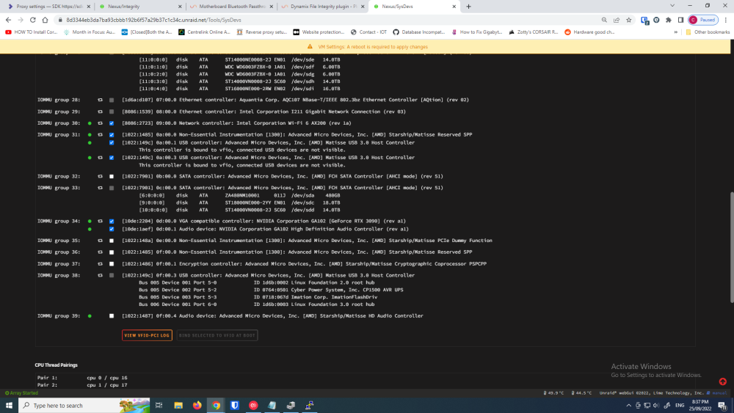The width and height of the screenshot is (734, 413).
Task: Open the Reverse proxy setup bookmark
Action: click(x=262, y=32)
